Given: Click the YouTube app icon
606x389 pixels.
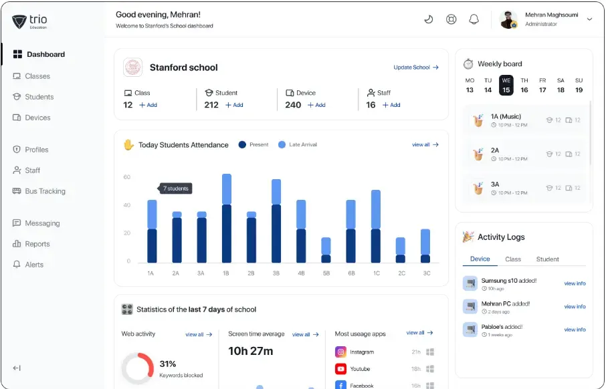Looking at the screenshot, I should [x=340, y=369].
